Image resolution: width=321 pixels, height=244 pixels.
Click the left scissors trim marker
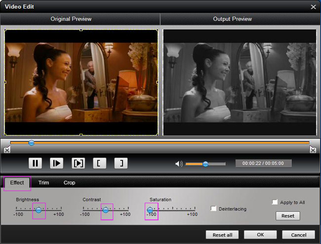click(x=6, y=150)
